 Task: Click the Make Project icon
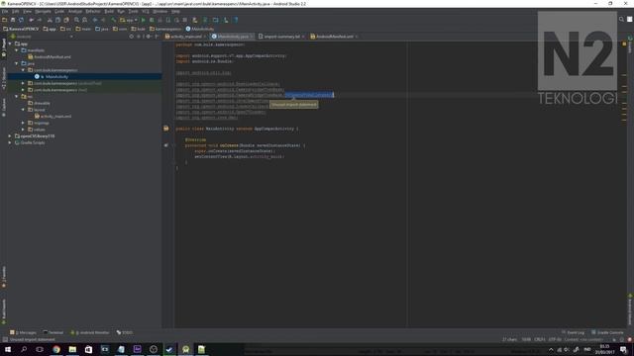pos(114,20)
